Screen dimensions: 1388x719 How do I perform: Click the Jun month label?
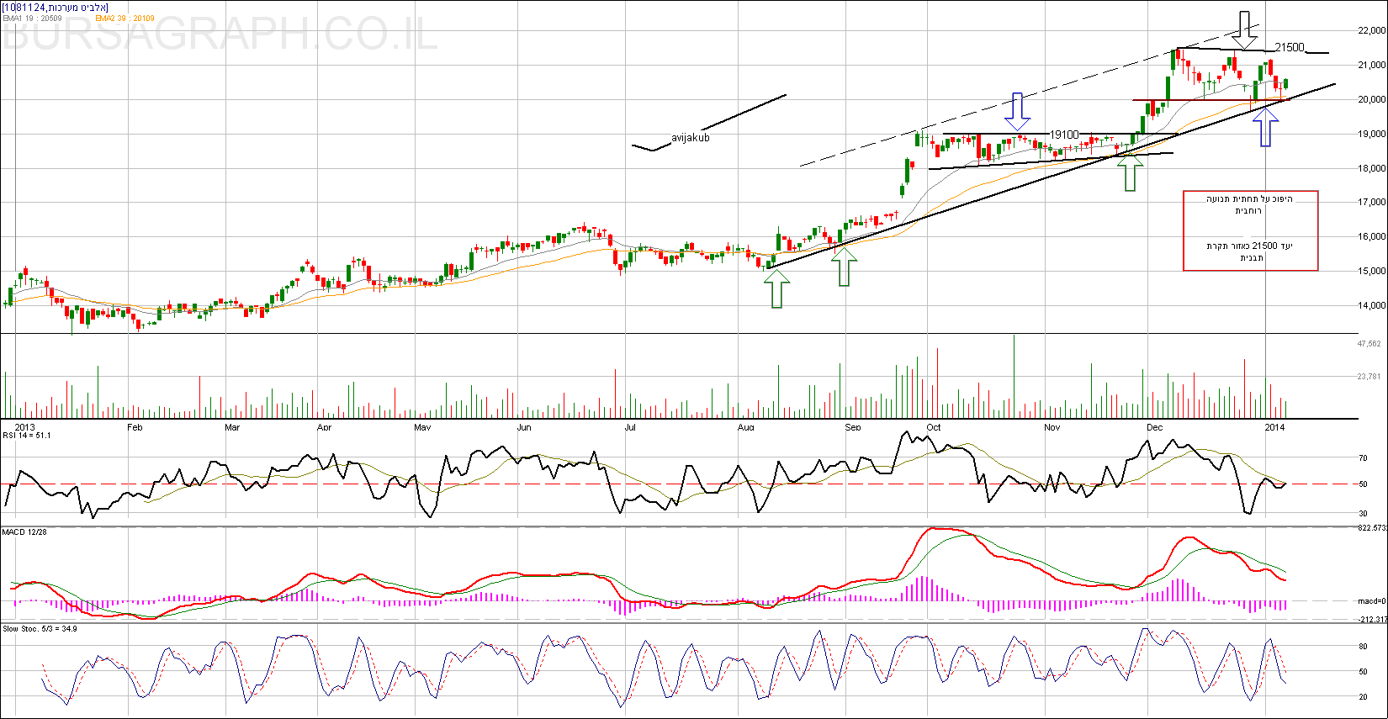pos(524,427)
